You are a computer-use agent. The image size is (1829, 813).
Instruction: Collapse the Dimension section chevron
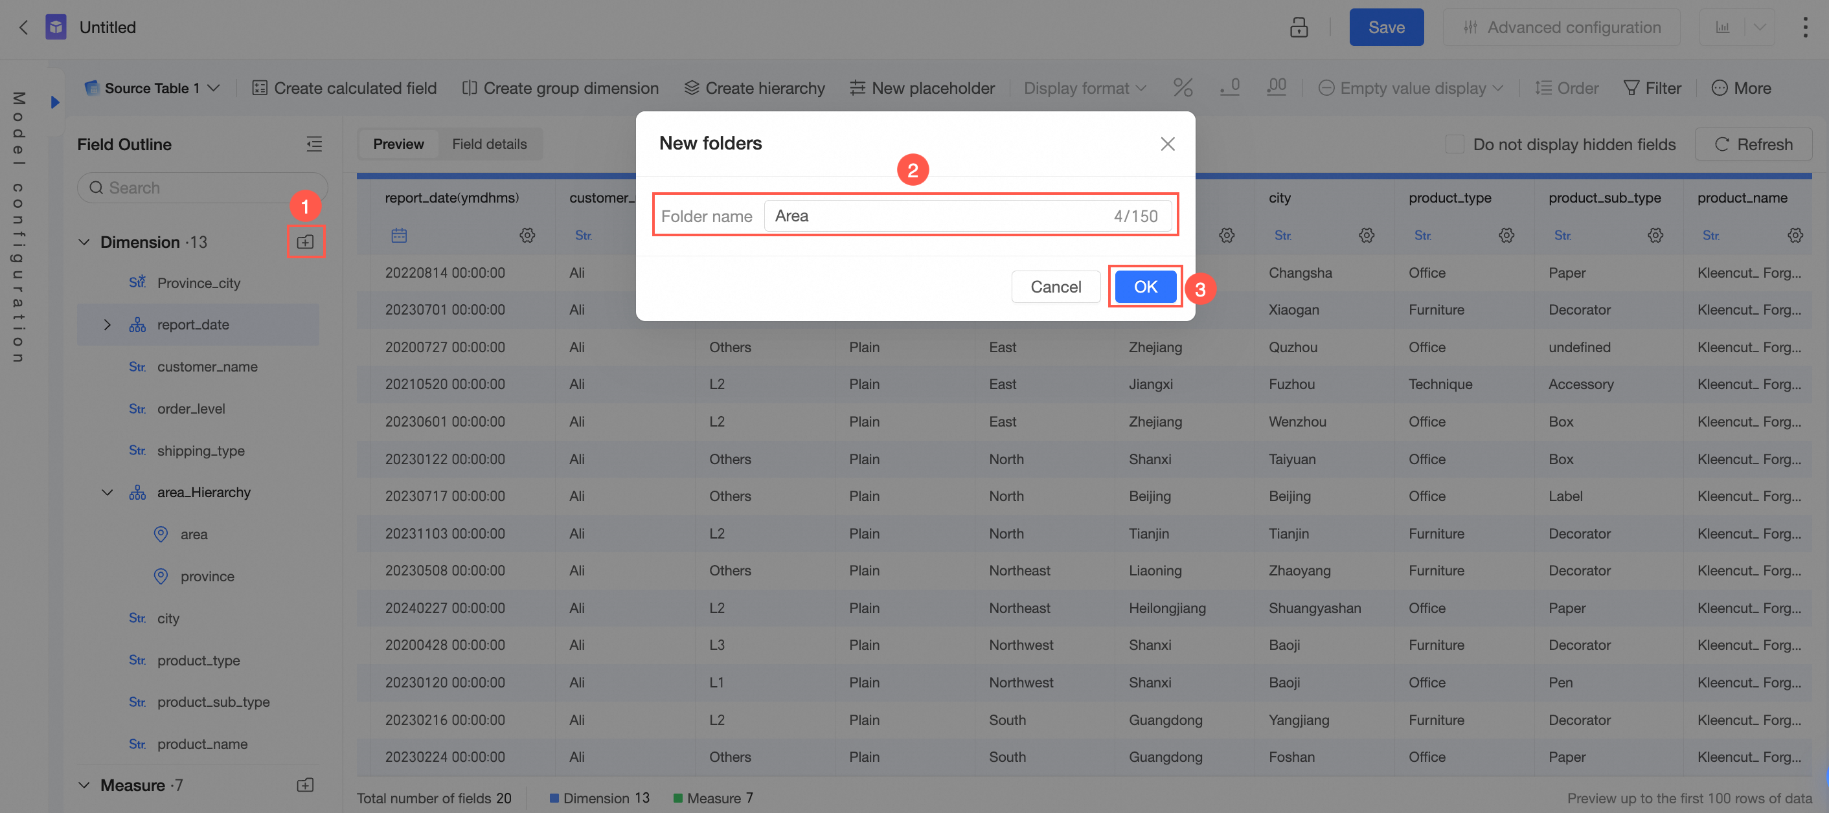pyautogui.click(x=84, y=242)
